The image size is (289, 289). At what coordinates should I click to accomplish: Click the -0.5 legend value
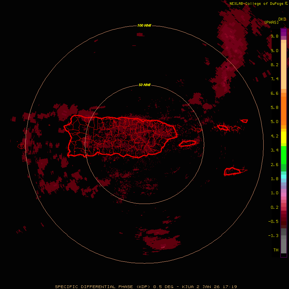click(x=273, y=221)
